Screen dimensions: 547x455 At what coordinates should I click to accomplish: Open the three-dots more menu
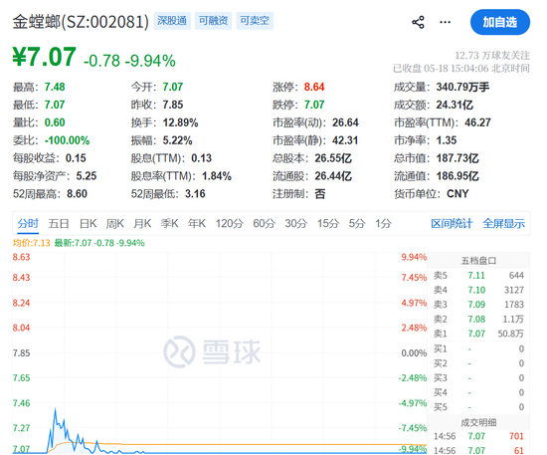[x=445, y=22]
